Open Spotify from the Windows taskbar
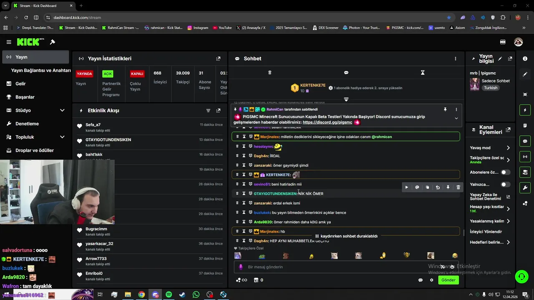Image resolution: width=534 pixels, height=300 pixels. pyautogui.click(x=169, y=295)
